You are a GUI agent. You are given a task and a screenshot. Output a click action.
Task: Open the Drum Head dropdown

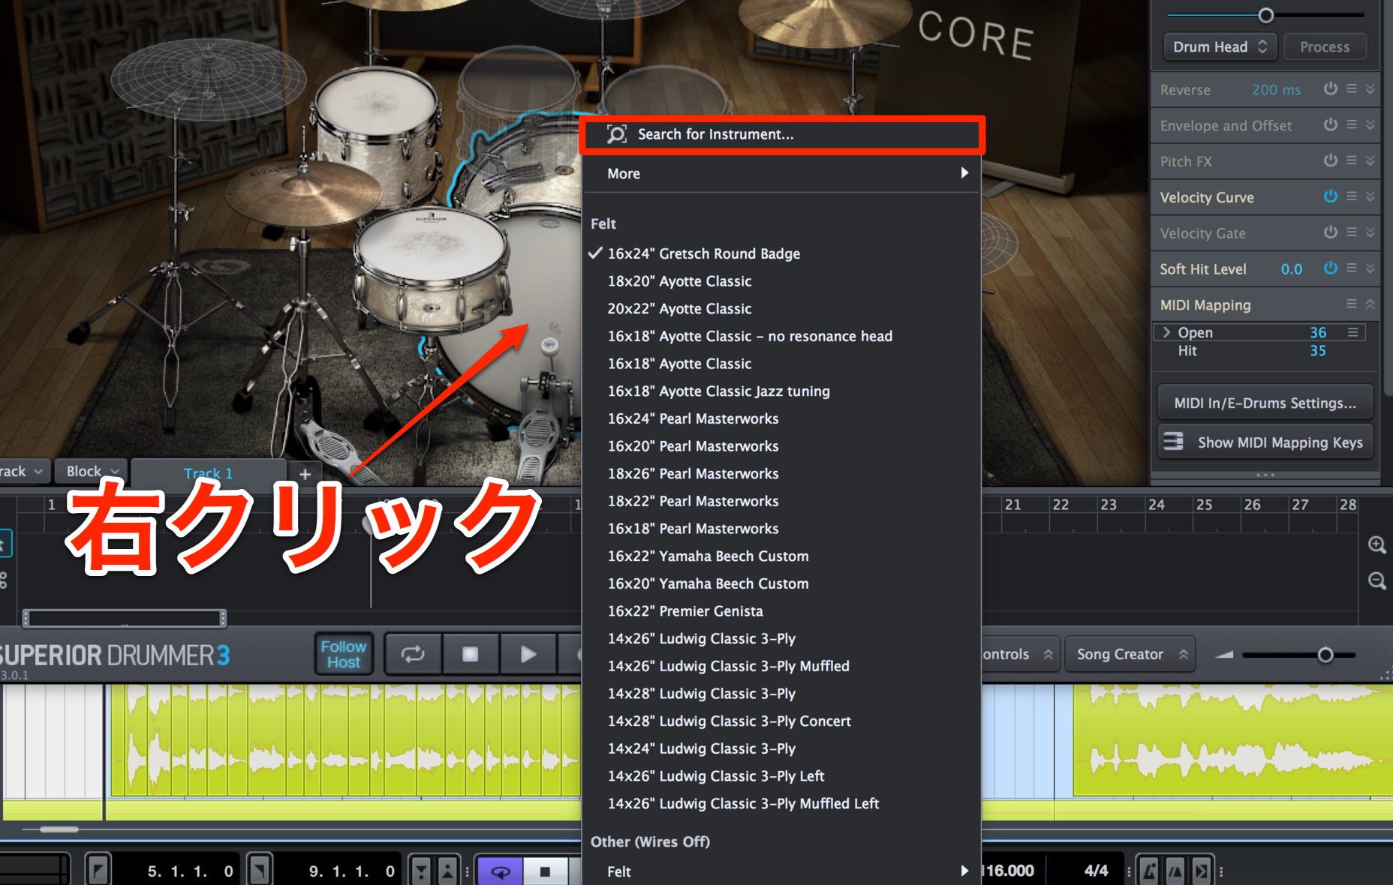coord(1220,46)
